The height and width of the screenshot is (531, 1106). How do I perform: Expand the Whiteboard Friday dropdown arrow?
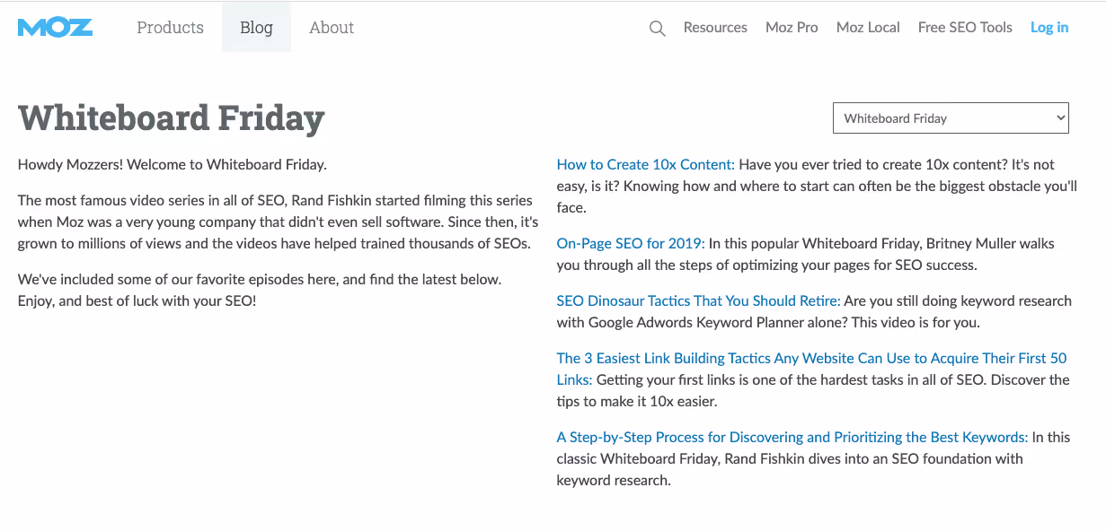click(1060, 118)
